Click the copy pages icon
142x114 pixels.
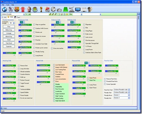point(64,14)
